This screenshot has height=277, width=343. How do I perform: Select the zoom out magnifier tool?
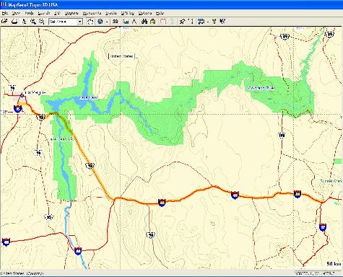[42, 22]
